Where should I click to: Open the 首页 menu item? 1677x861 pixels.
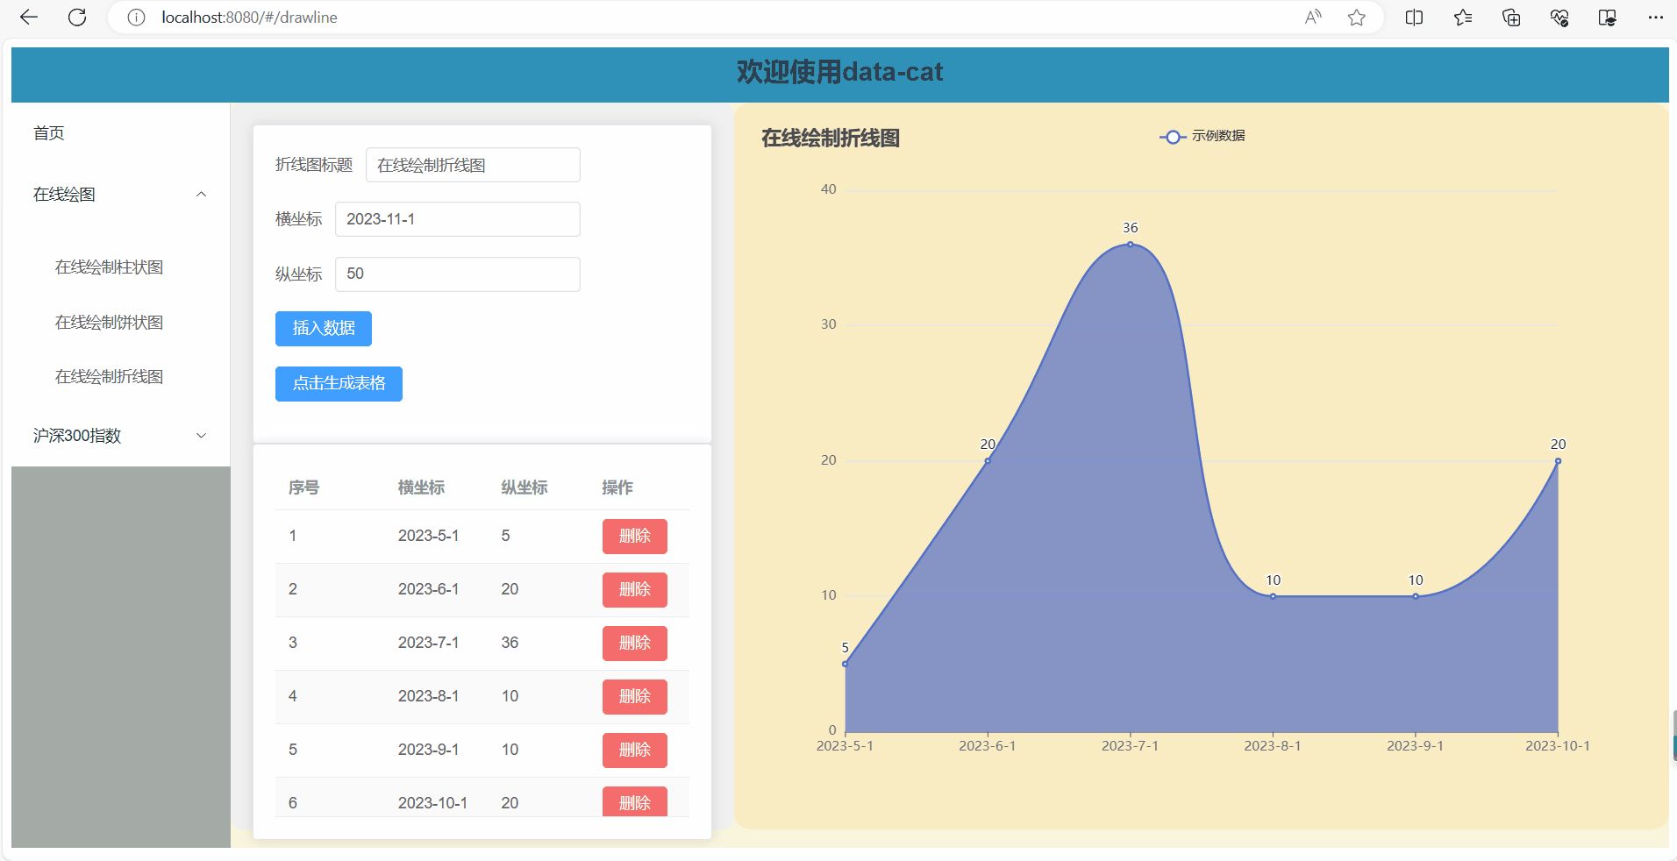point(48,132)
